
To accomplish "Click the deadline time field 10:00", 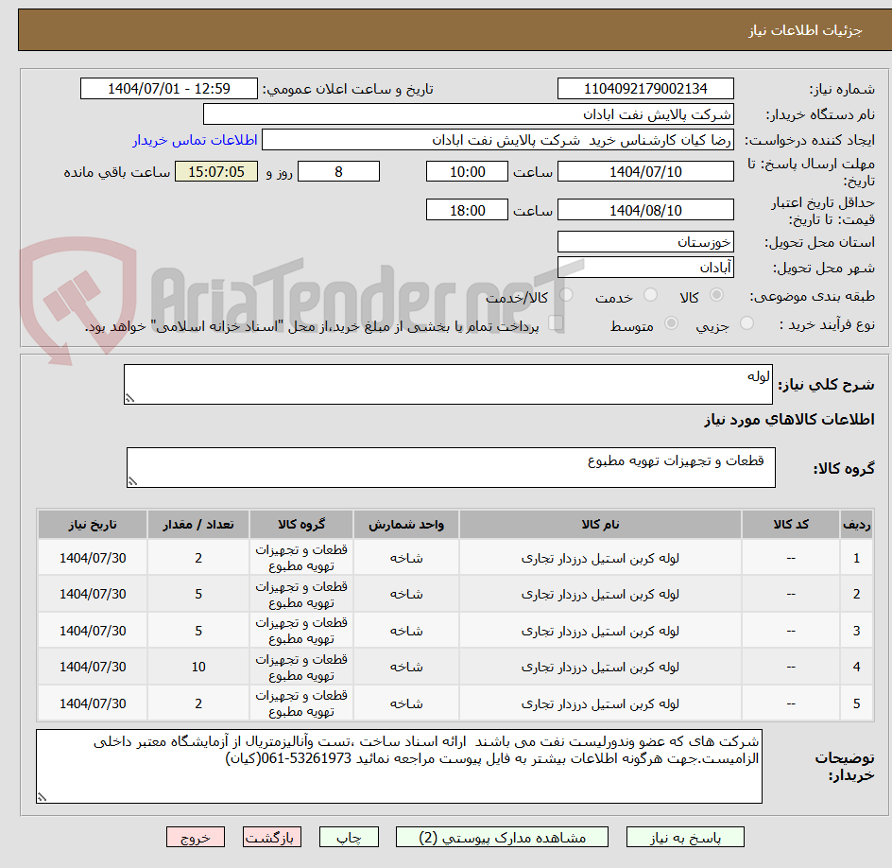I will (x=467, y=171).
